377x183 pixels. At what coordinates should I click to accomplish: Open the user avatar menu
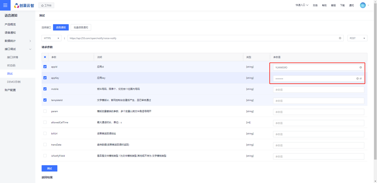point(363,5)
